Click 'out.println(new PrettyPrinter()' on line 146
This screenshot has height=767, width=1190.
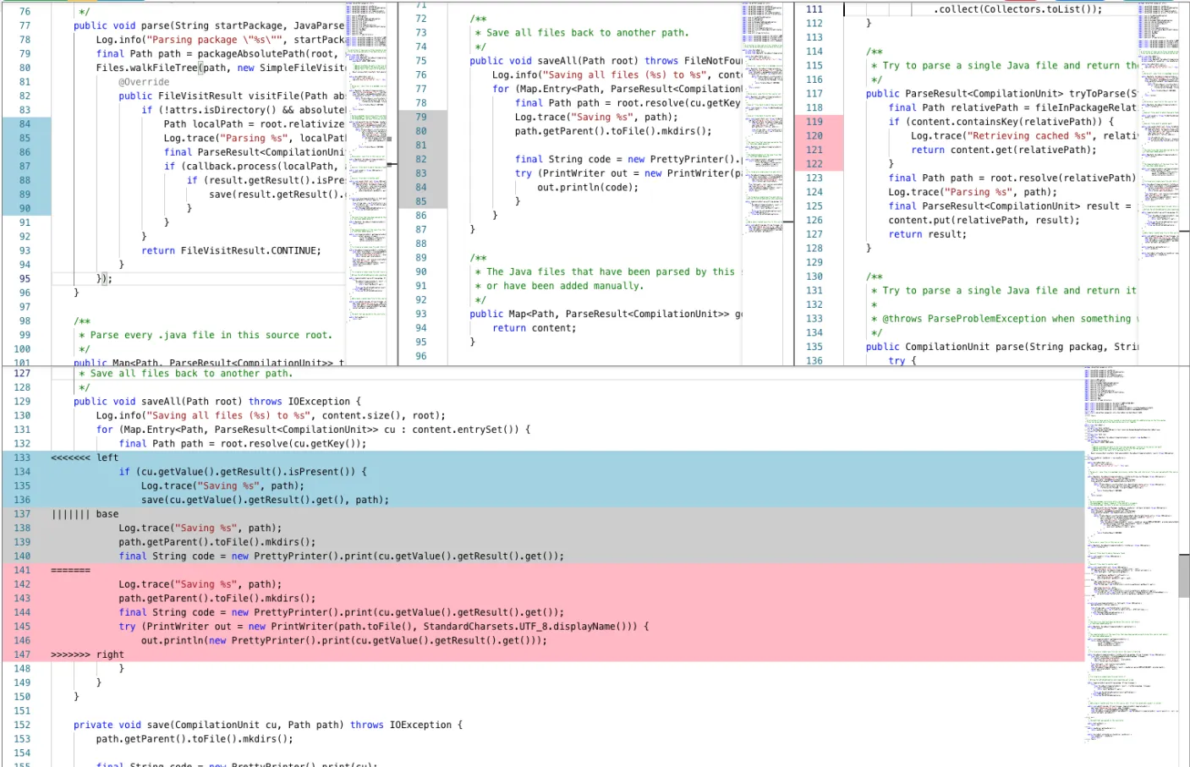point(343,641)
